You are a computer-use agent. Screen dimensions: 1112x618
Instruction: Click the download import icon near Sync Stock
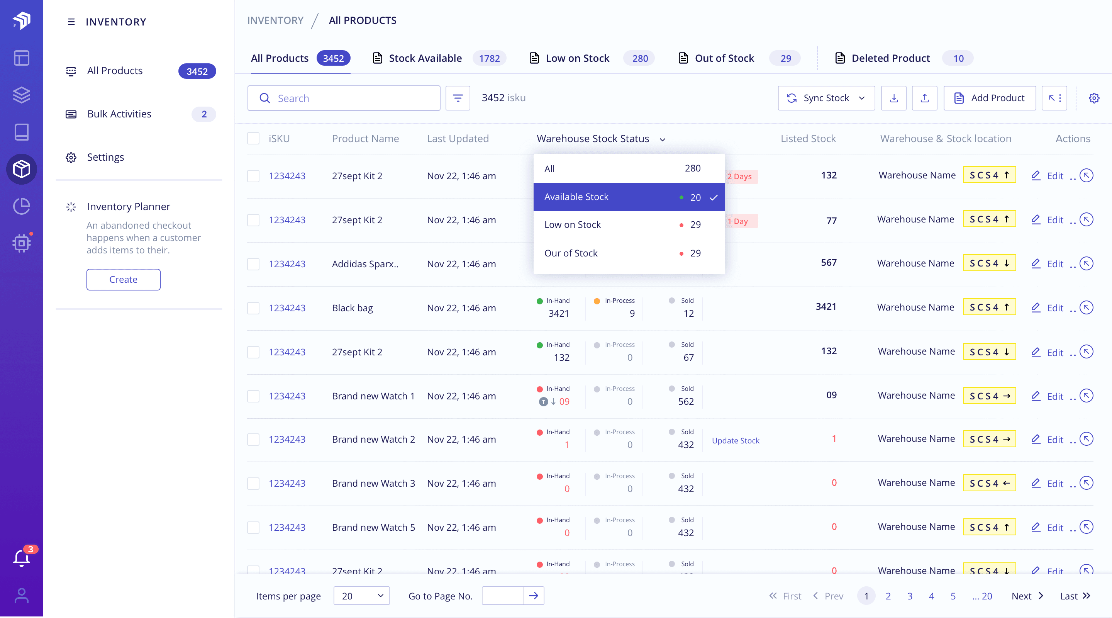coord(893,98)
